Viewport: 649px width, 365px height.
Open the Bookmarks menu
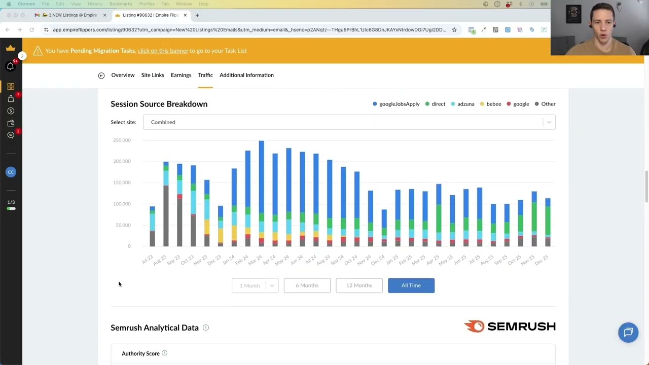pos(121,4)
